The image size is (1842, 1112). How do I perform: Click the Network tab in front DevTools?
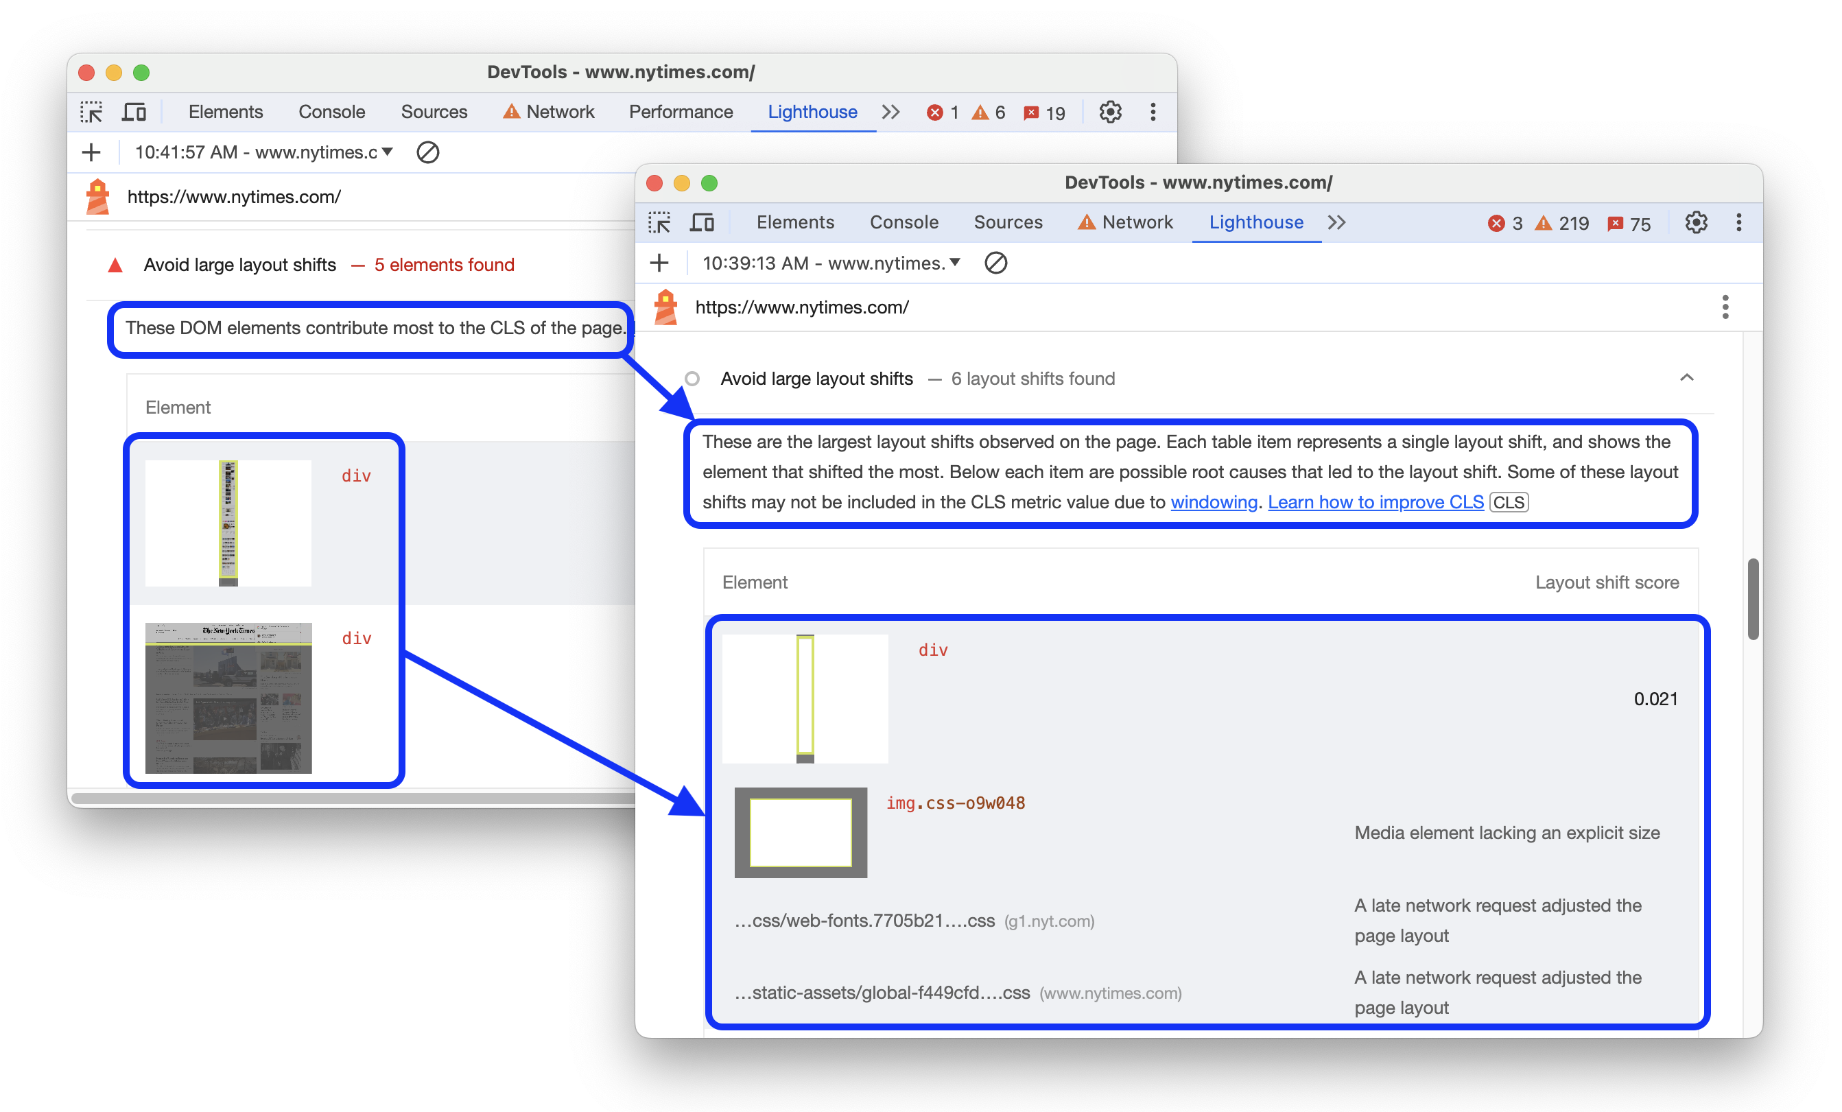pyautogui.click(x=1135, y=222)
